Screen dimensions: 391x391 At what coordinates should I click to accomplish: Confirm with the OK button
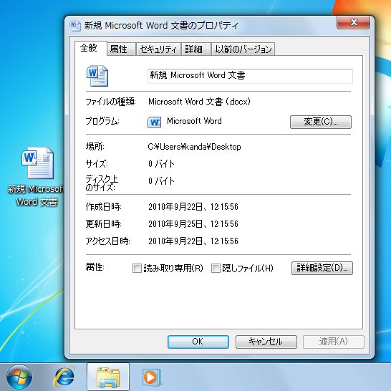point(198,342)
